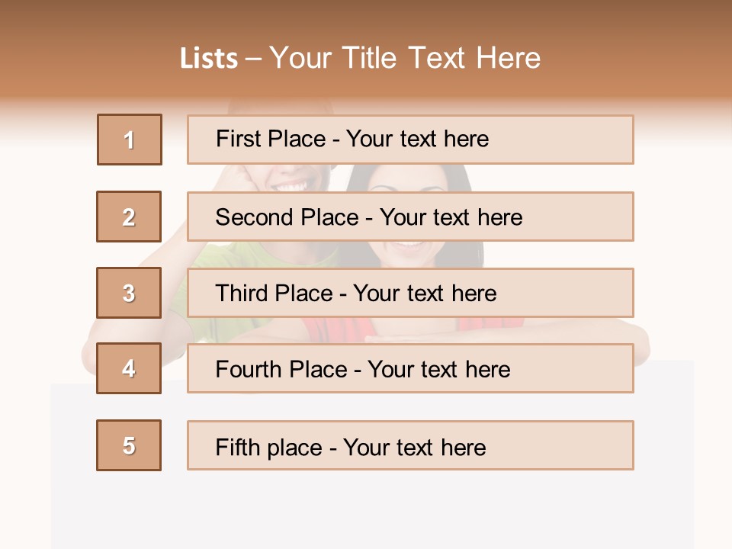Click the man's smile in background photo
This screenshot has height=549, width=732.
[x=293, y=184]
